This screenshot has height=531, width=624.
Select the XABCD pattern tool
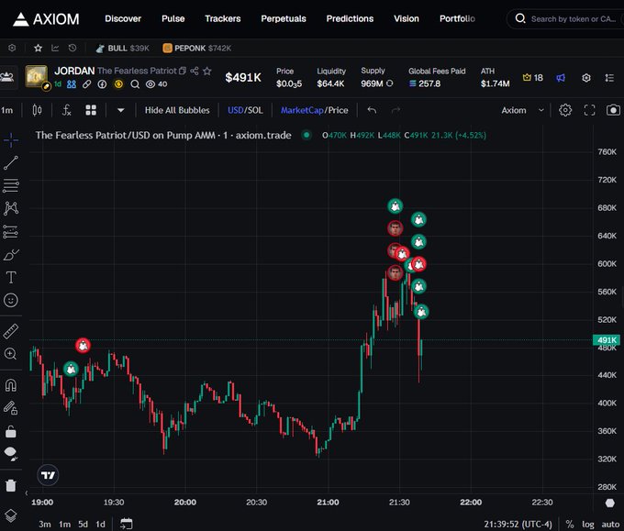[11, 208]
